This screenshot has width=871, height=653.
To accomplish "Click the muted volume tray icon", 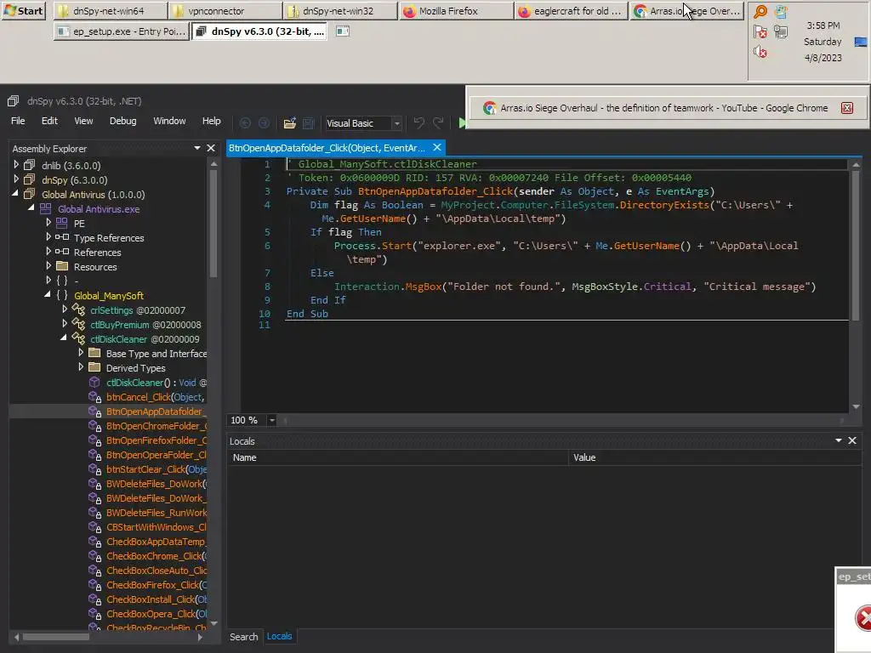I will (760, 52).
